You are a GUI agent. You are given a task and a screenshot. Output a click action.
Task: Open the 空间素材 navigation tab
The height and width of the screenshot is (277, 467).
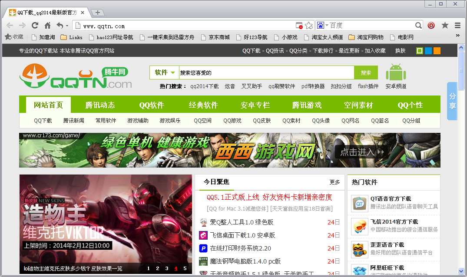358,105
